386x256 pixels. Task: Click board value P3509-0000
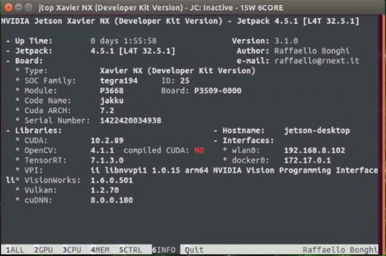pos(218,91)
